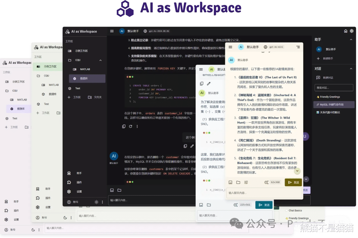This screenshot has width=358, height=238.
Task: Open 设置 in pink light window sidebar
Action: click(16, 220)
